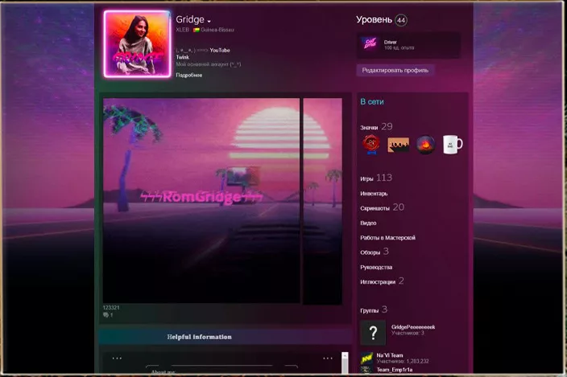Click the Driver featured badge icon
567x377 pixels.
370,45
